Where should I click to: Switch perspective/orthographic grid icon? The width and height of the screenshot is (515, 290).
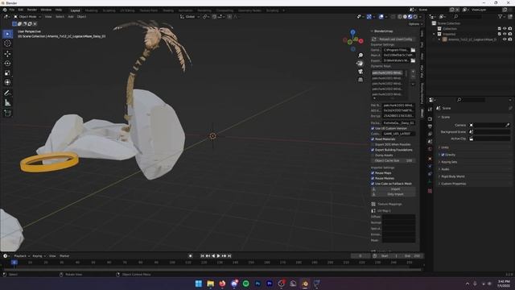click(x=360, y=80)
